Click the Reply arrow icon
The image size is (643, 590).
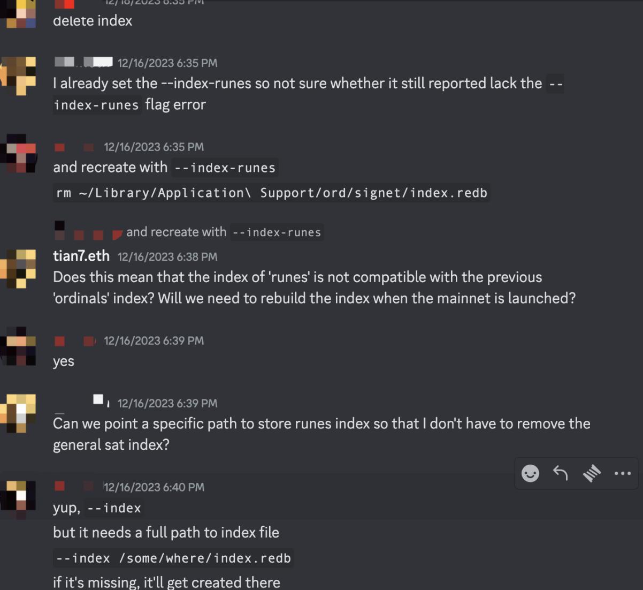tap(561, 473)
